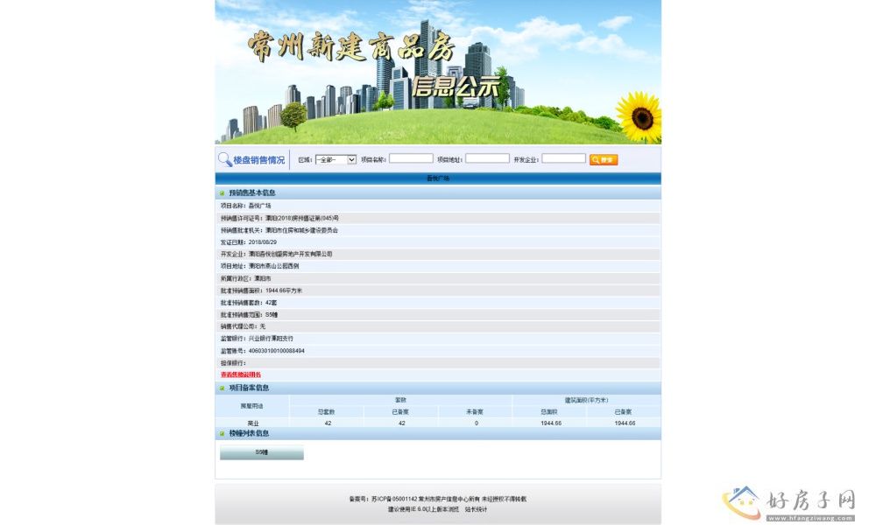Open the red 查看售楼说明书 link

click(x=241, y=374)
